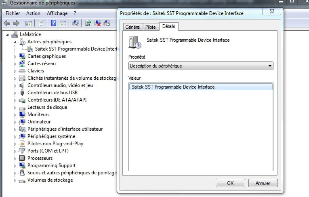Select the Saitek value in Valeur list
309x197 pixels.
(201, 87)
